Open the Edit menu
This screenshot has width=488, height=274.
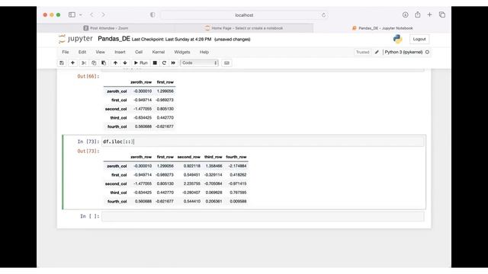click(x=82, y=52)
